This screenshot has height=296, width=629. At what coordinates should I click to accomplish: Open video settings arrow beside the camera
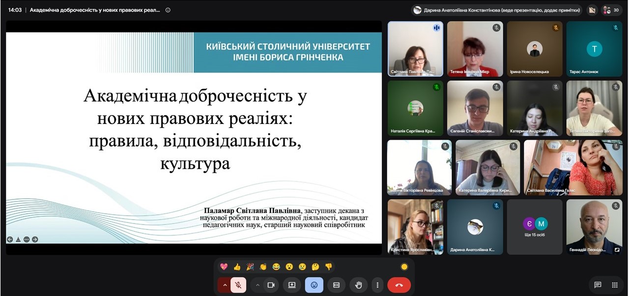tap(257, 285)
